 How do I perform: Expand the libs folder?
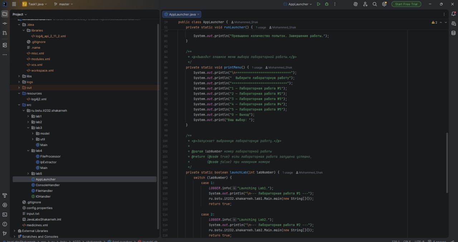pyautogui.click(x=19, y=76)
